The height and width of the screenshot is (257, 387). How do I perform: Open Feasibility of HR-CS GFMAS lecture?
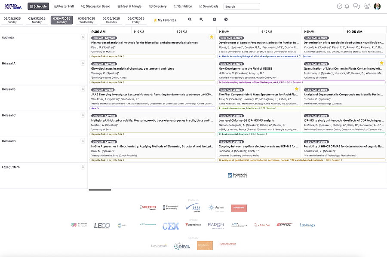click(344, 148)
